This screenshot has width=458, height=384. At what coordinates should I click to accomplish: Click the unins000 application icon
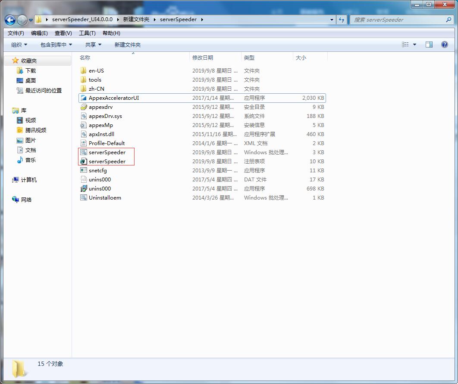point(84,189)
